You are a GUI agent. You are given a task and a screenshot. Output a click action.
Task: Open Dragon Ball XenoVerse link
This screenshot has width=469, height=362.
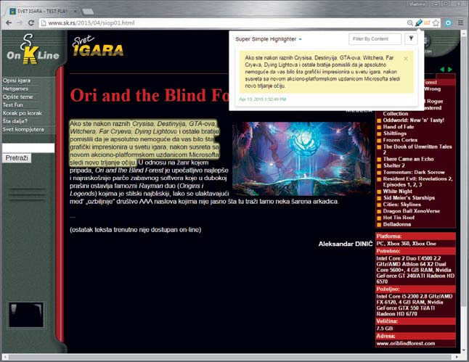(x=411, y=211)
